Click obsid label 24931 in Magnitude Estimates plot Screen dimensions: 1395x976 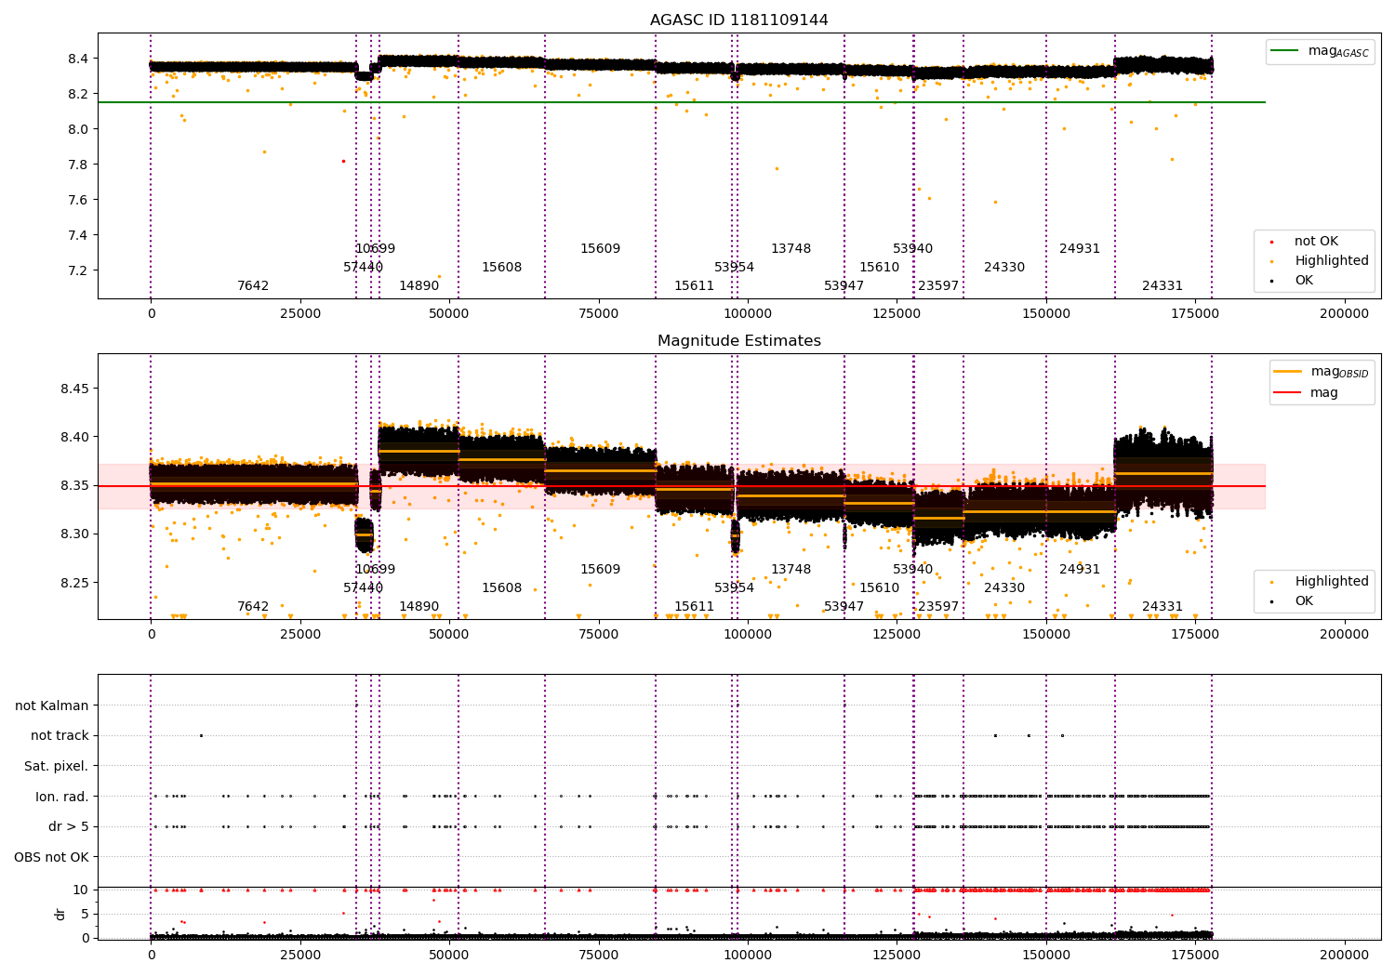(1079, 569)
